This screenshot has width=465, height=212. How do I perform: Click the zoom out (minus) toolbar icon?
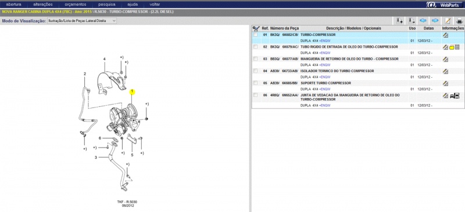[412, 20]
